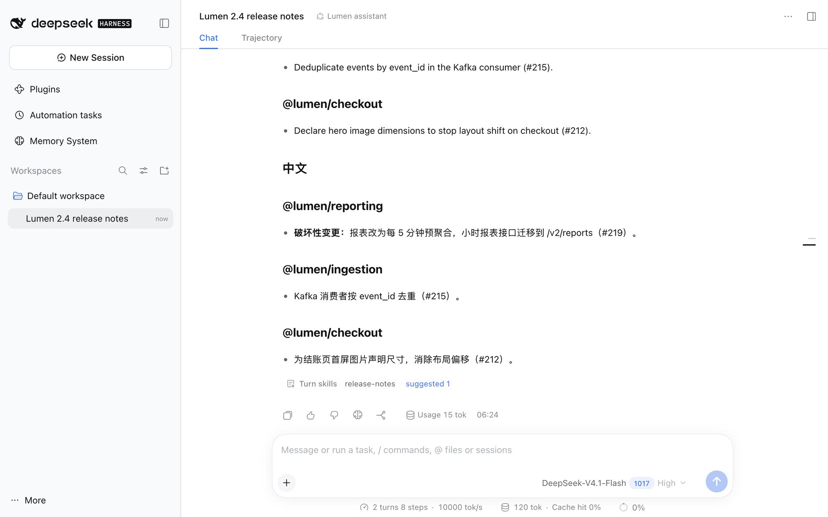Screen dimensions: 828x517
Task: Switch to the Trajectory tab
Action: point(261,38)
